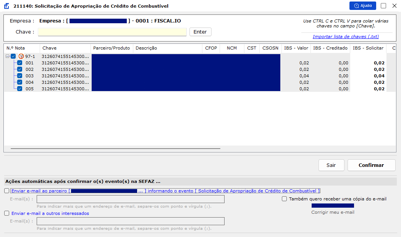Viewport: 401px width, 237px height.
Task: Uncheck item 003 checkbox
Action: [x=20, y=76]
